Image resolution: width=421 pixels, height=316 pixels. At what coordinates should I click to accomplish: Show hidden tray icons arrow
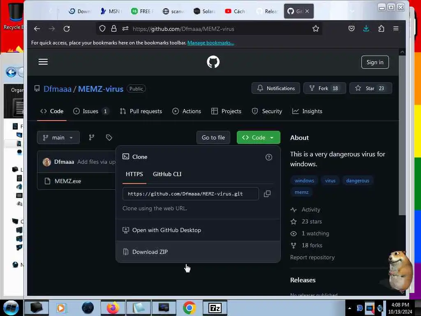point(349,308)
